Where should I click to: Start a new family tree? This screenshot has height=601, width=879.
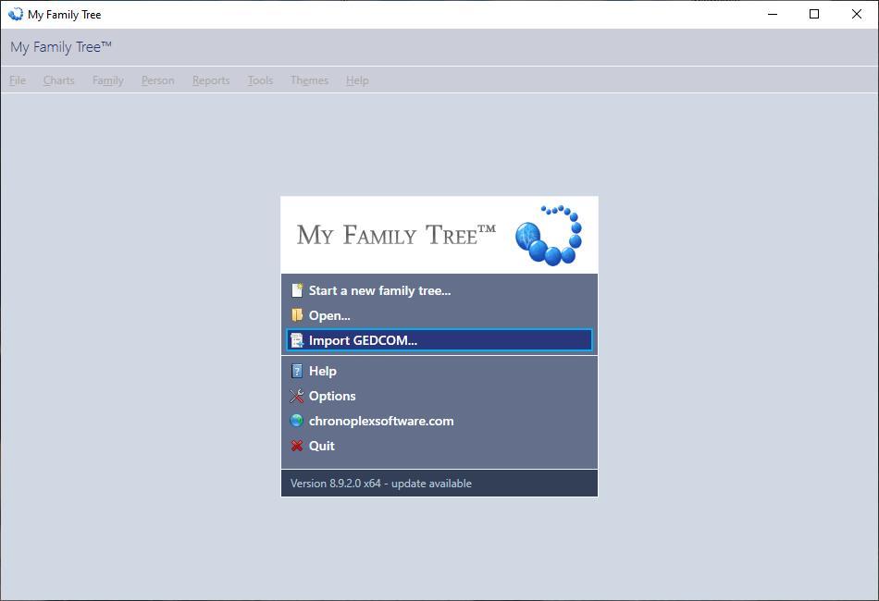(439, 290)
